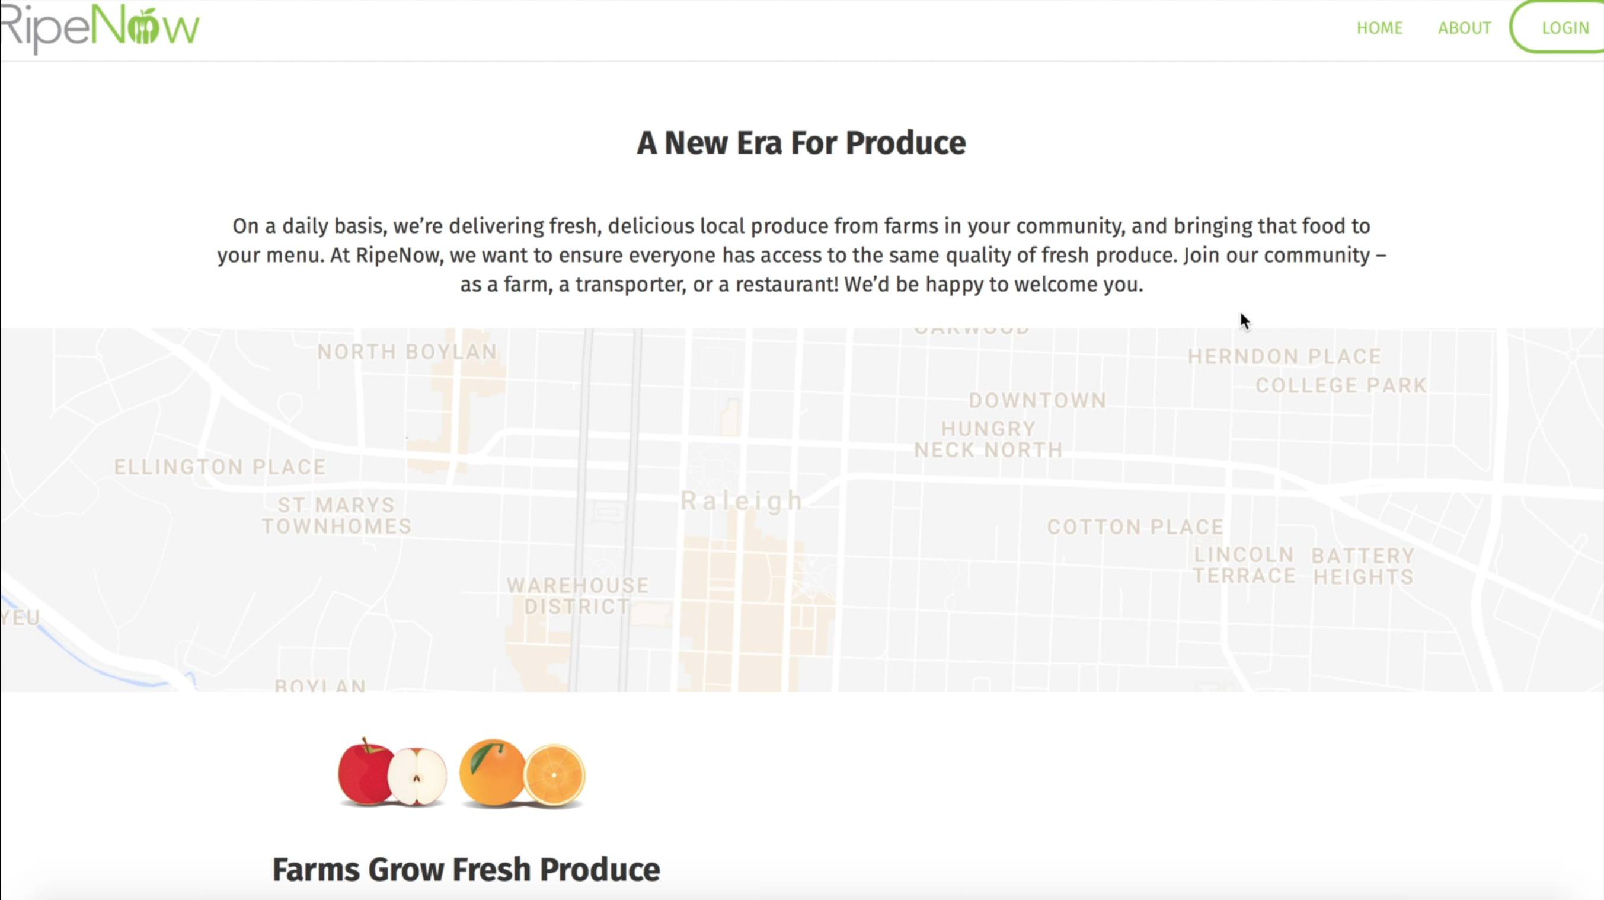Click the whole orange image
The width and height of the screenshot is (1604, 900).
[x=491, y=773]
